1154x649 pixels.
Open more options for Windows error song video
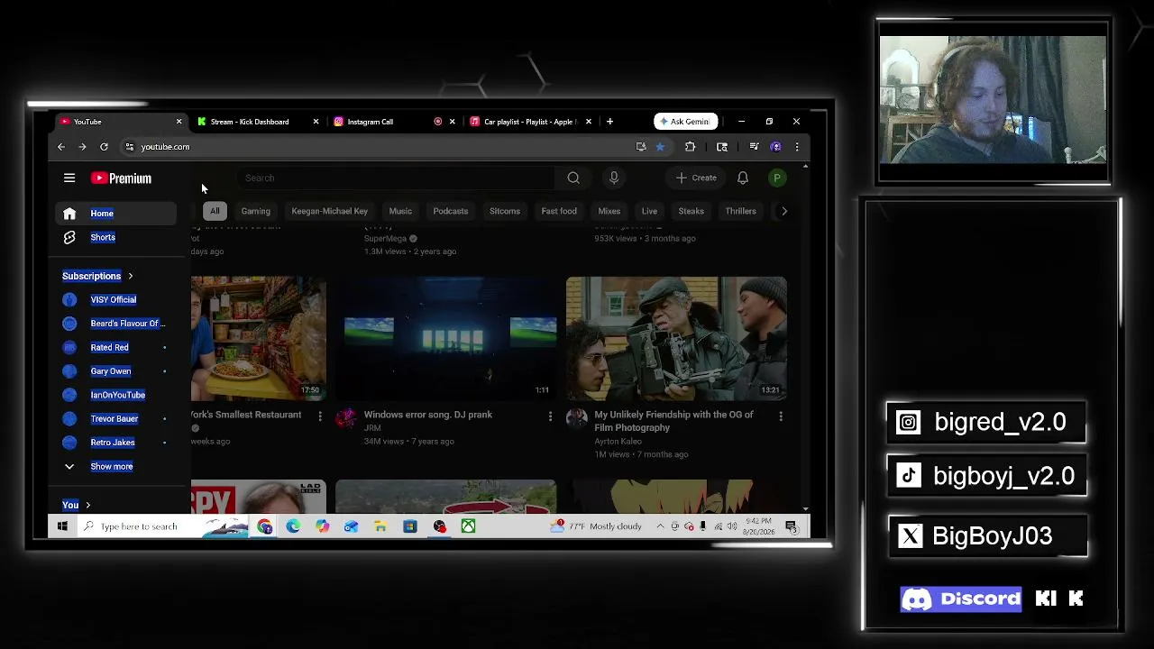(550, 416)
